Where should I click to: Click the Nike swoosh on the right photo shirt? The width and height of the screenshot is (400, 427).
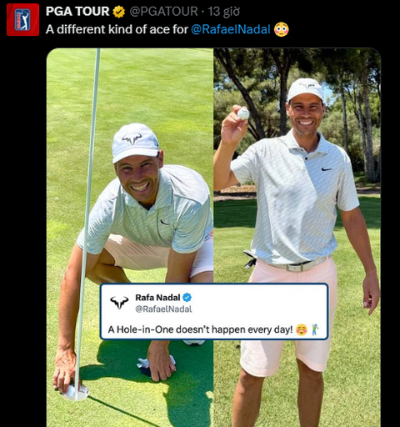[327, 168]
